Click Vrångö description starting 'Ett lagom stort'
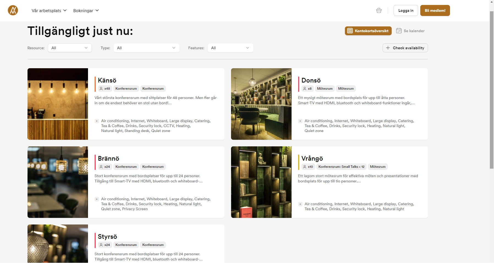 (x=358, y=179)
